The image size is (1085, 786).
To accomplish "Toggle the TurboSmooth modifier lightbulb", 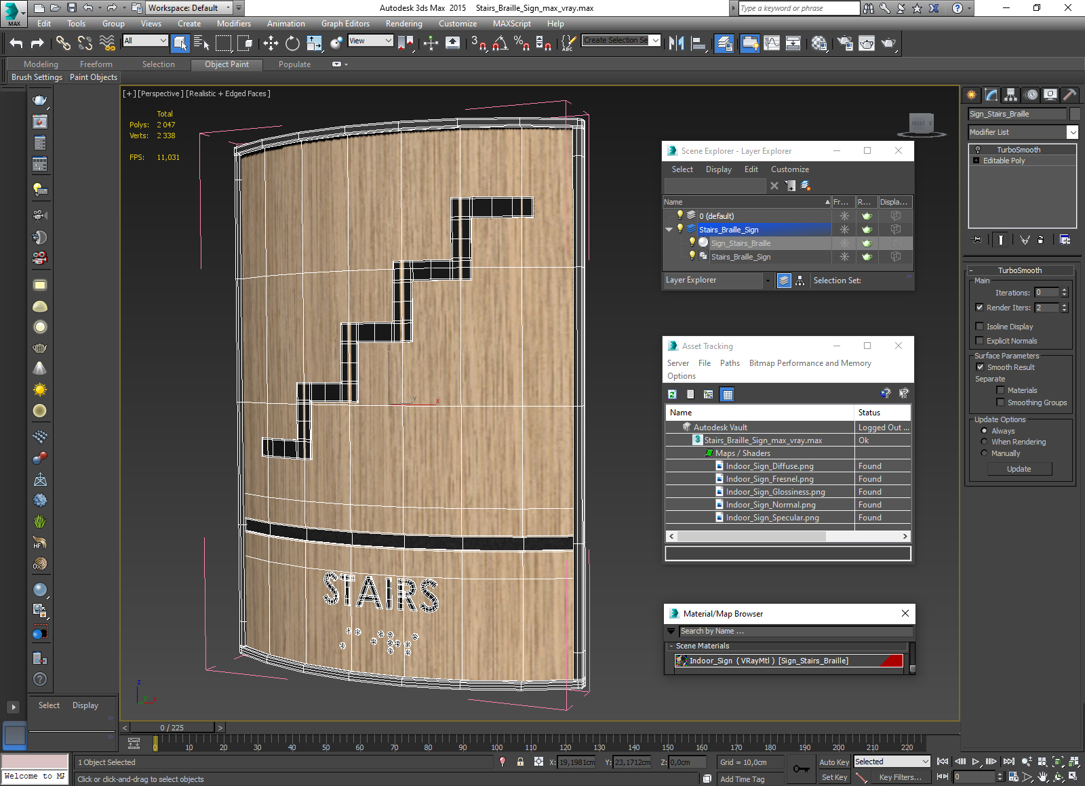I will coord(978,150).
